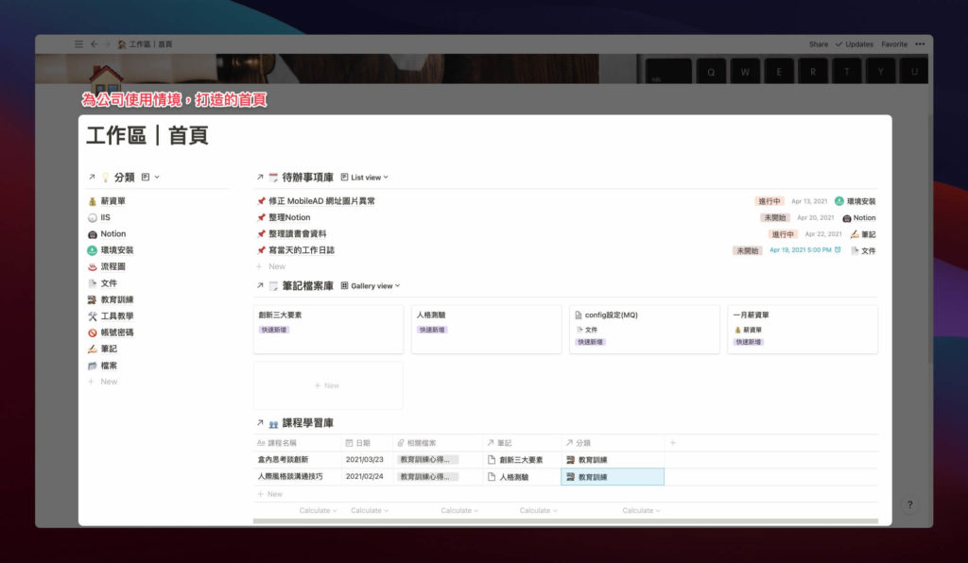Add New row in 課程學習庫 table
The image size is (968, 563).
pos(269,494)
